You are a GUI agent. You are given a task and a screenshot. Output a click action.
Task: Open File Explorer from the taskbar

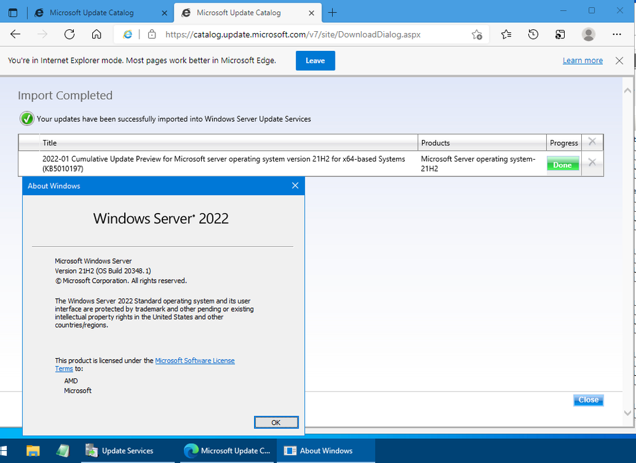[x=33, y=450]
